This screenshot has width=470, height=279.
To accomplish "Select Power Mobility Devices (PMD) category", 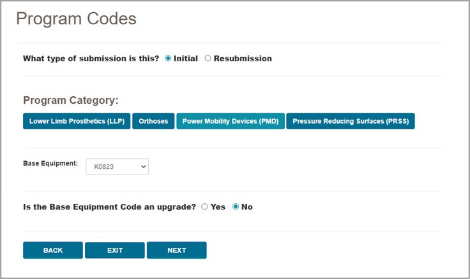I will pos(231,121).
